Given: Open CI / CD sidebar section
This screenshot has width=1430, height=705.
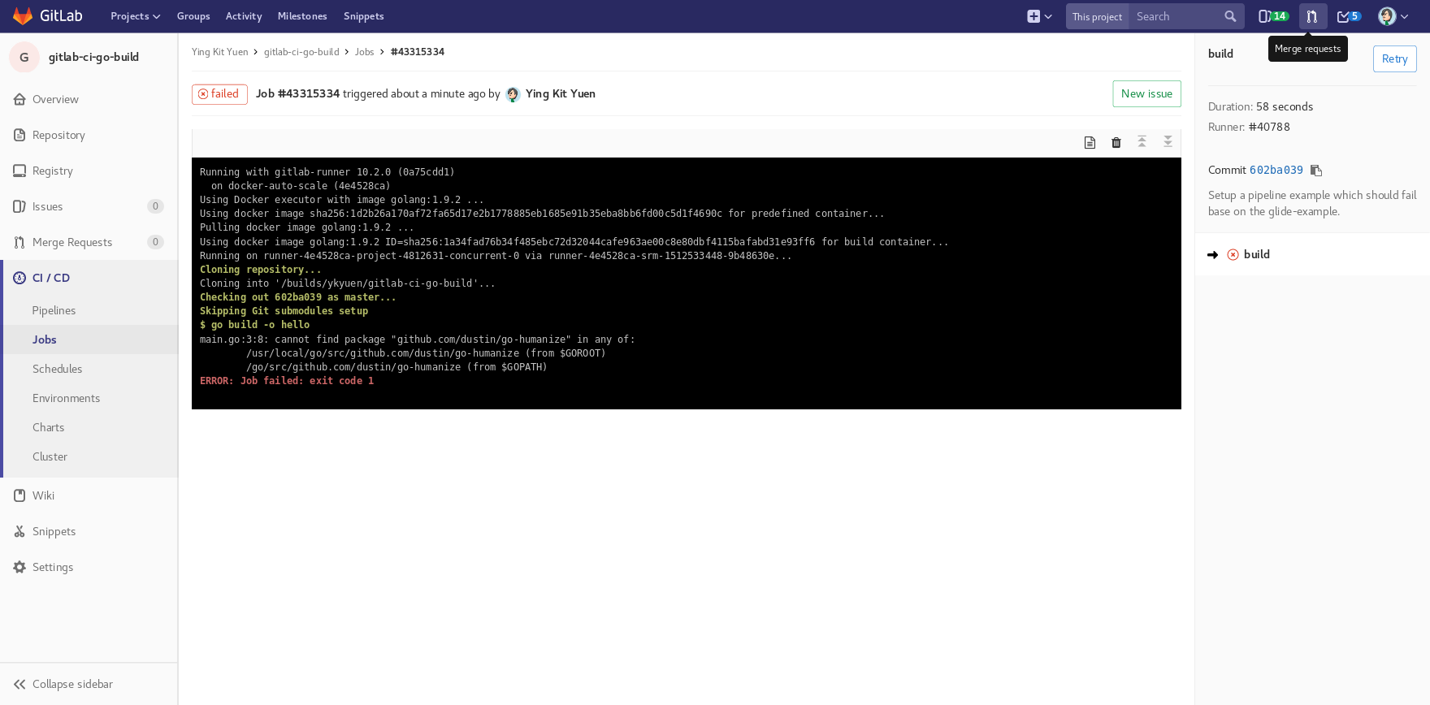Looking at the screenshot, I should coord(89,278).
